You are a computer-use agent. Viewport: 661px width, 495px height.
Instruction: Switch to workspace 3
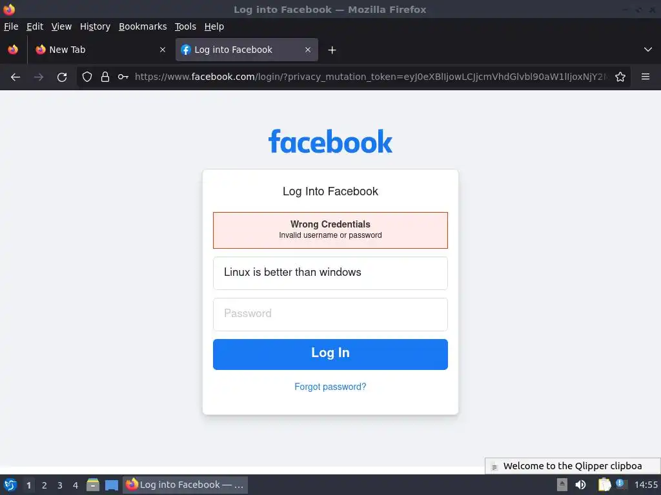point(60,485)
